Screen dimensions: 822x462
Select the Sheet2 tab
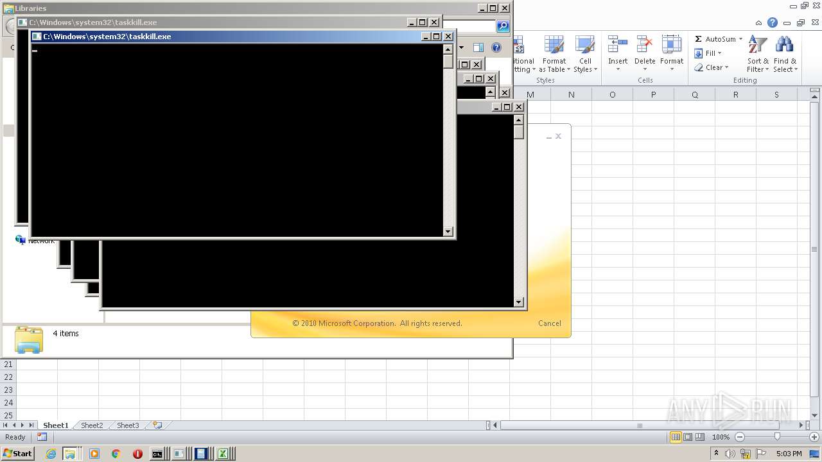(x=92, y=425)
